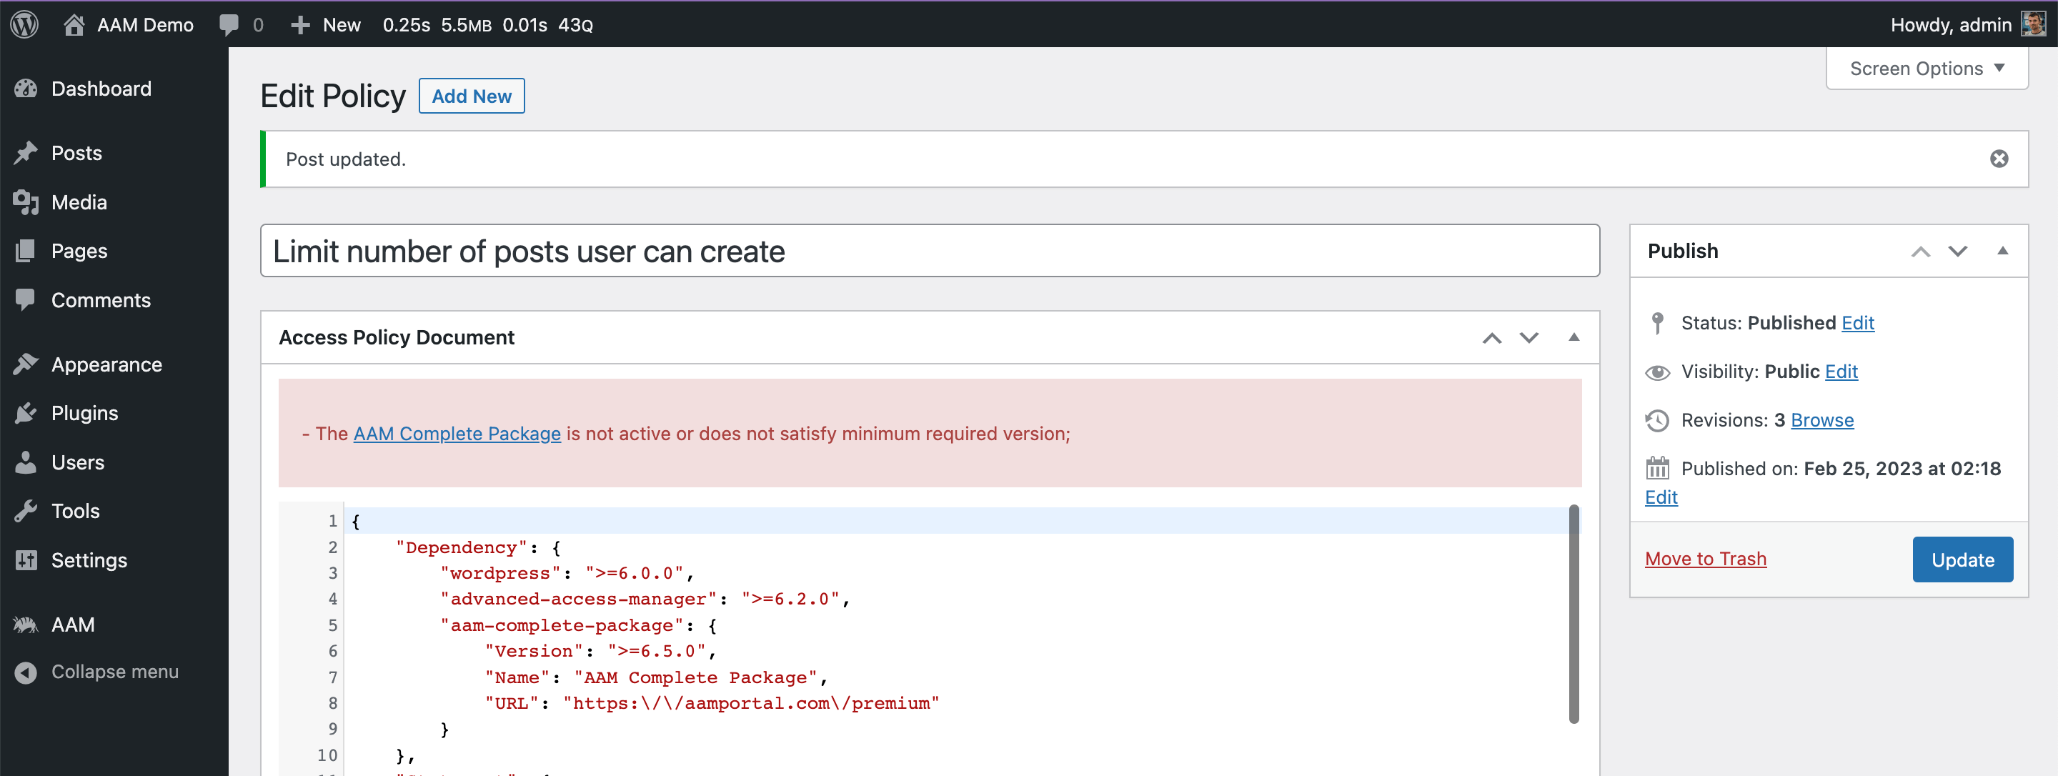The image size is (2058, 776).
Task: Click the Howdy, admin account menu
Action: point(1968,25)
